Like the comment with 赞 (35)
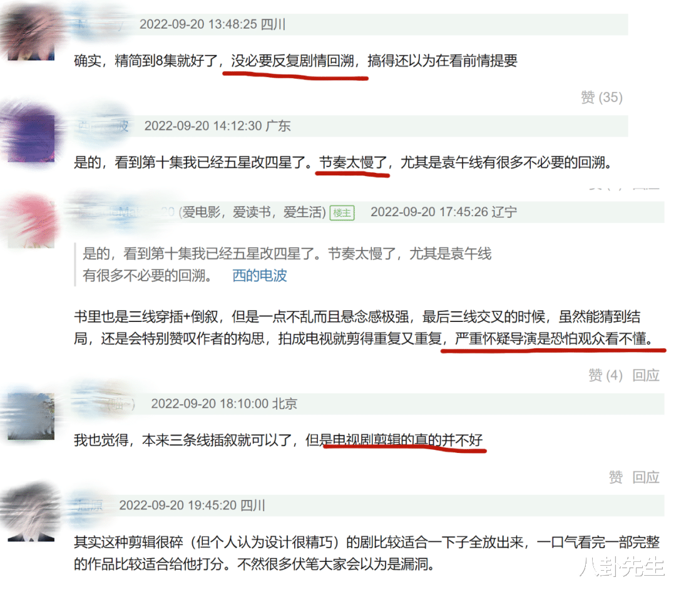The image size is (676, 592). [x=602, y=98]
